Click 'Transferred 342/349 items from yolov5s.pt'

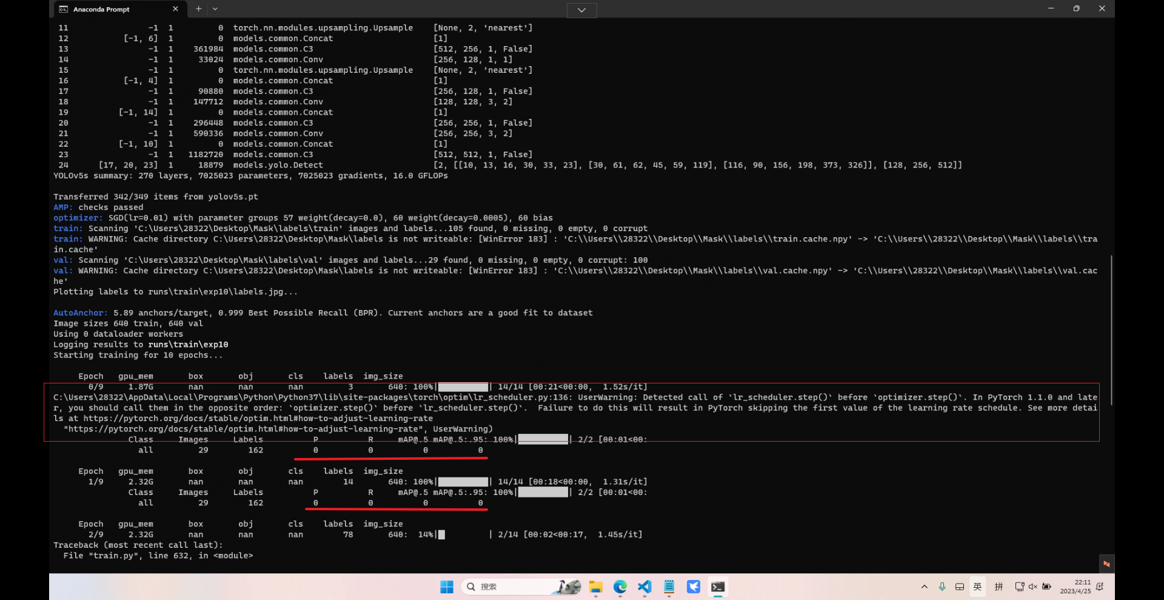156,197
